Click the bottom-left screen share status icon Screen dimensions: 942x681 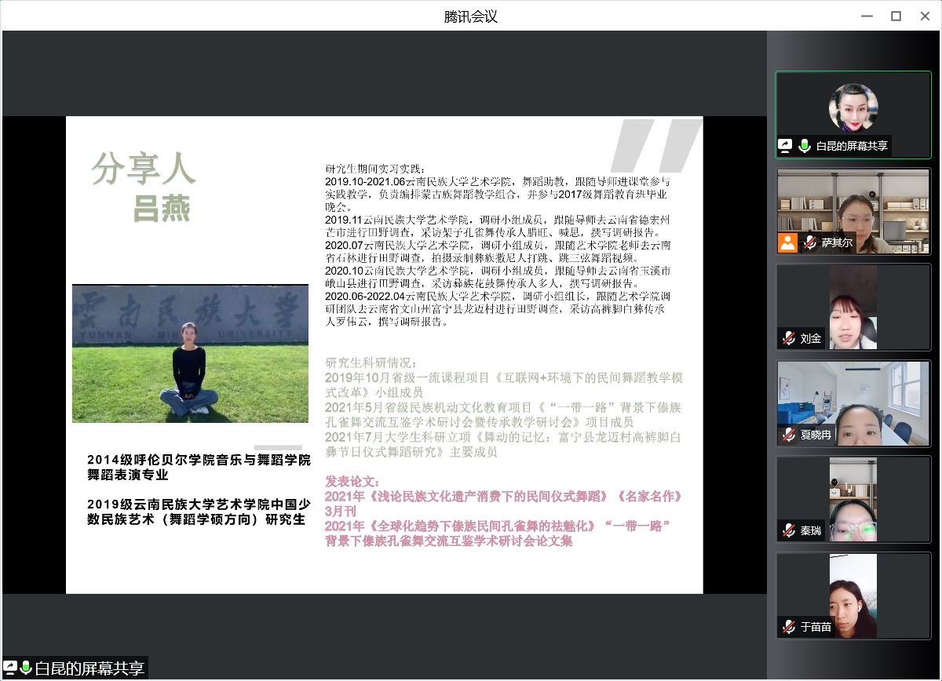click(11, 668)
